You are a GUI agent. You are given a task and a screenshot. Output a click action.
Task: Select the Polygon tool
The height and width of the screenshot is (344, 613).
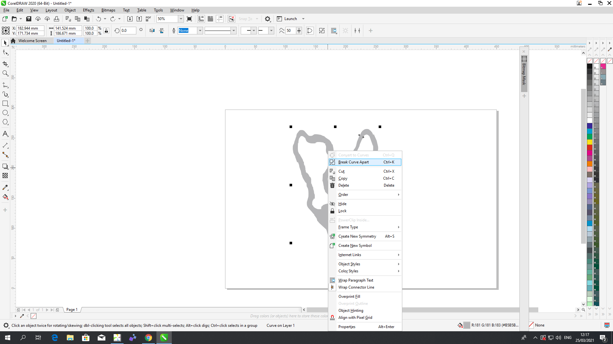tap(5, 122)
